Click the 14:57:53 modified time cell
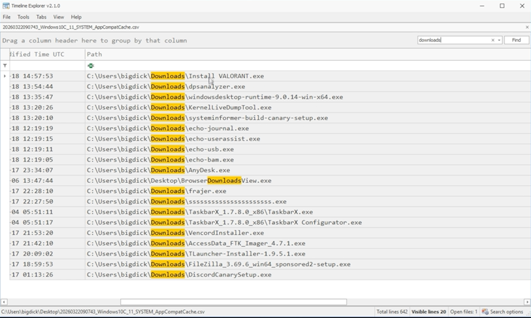 pyautogui.click(x=47, y=76)
